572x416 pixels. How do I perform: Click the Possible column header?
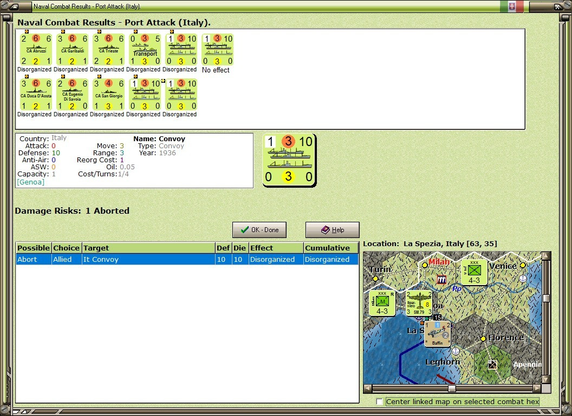tap(34, 248)
